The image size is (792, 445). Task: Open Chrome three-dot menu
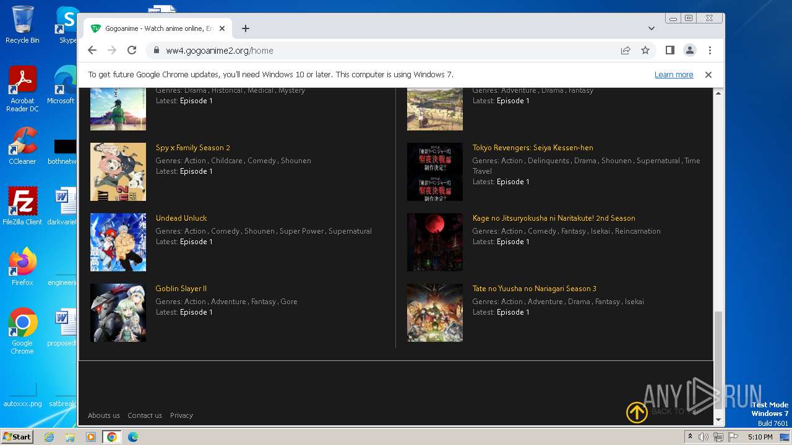710,51
